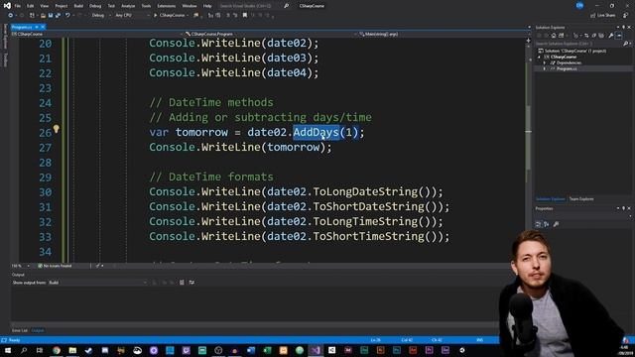Click the AddDays method text

tap(316, 132)
